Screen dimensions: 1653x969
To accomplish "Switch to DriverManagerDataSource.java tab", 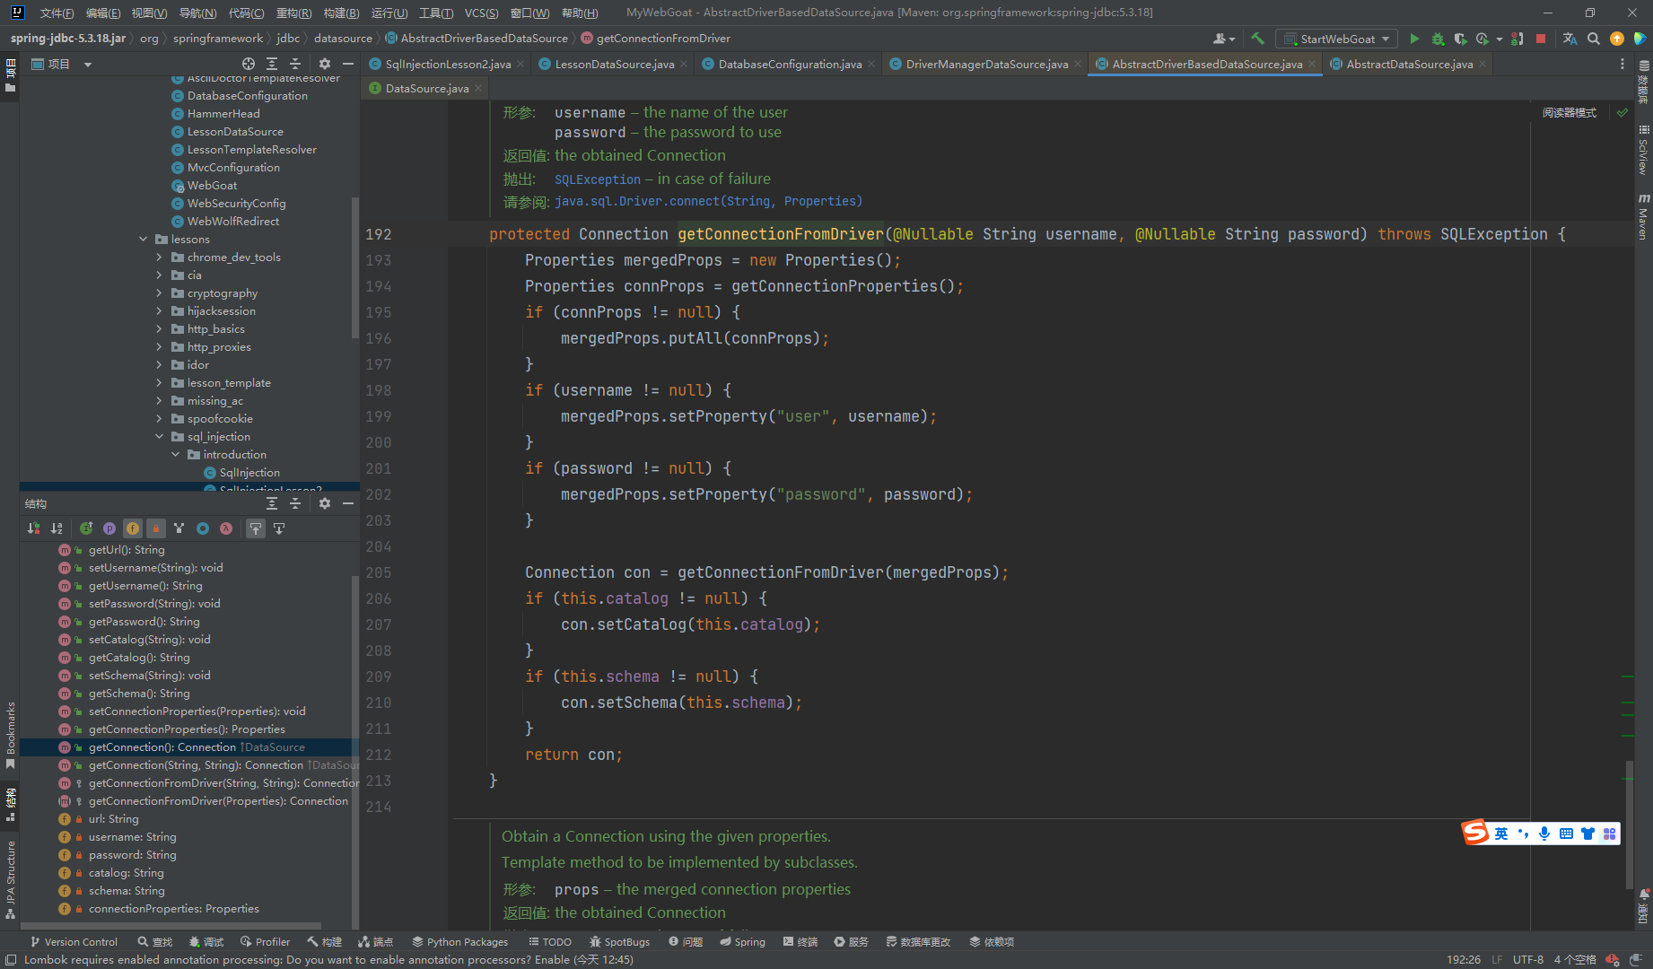I will click(986, 64).
